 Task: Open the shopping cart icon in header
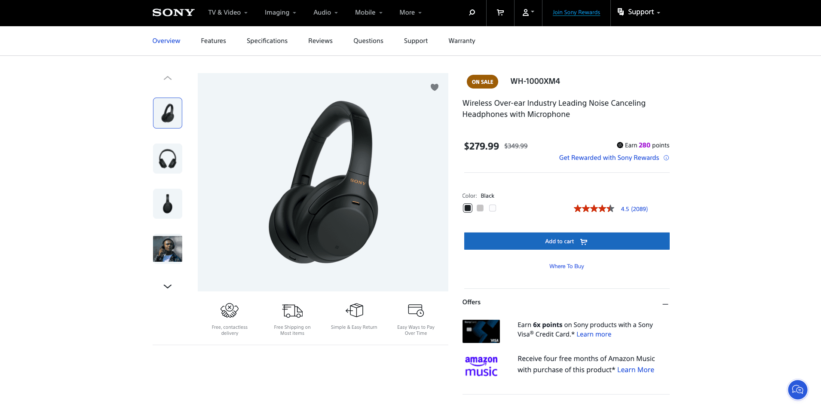click(x=500, y=12)
